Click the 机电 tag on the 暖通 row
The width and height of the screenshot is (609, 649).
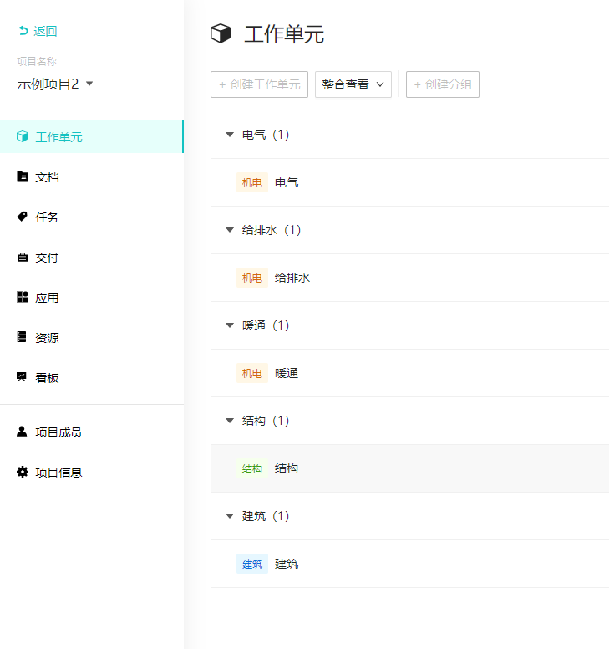pyautogui.click(x=252, y=373)
